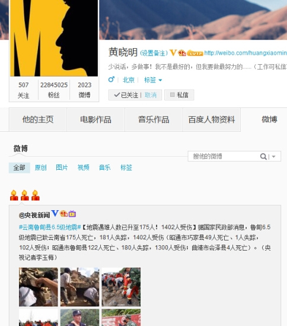Image resolution: width=287 pixels, height=326 pixels.
Task: Click the medal badge next to LV12
Action: (x=182, y=53)
